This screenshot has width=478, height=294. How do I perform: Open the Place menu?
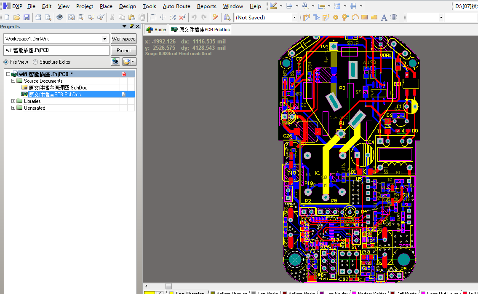pyautogui.click(x=106, y=6)
